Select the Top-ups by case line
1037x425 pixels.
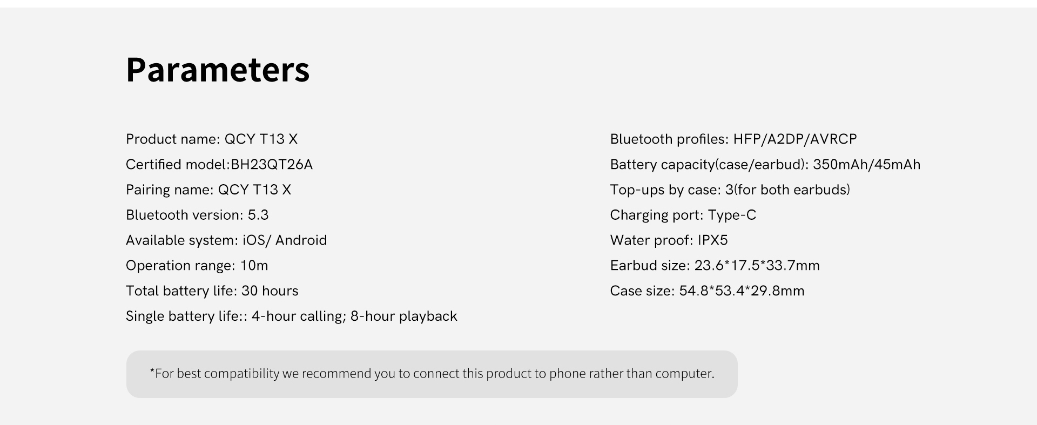pos(730,190)
